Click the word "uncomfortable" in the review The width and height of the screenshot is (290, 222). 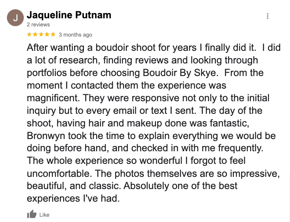[59, 174]
